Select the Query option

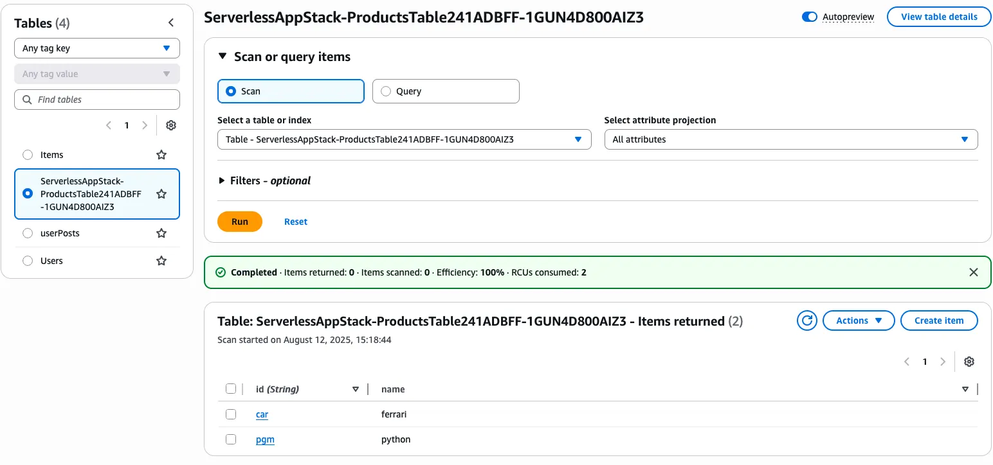(x=446, y=91)
